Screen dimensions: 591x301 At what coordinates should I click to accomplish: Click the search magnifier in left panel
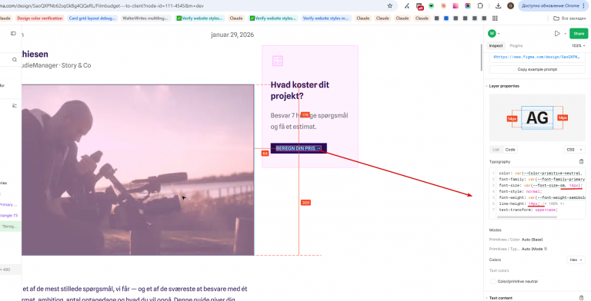pyautogui.click(x=15, y=59)
